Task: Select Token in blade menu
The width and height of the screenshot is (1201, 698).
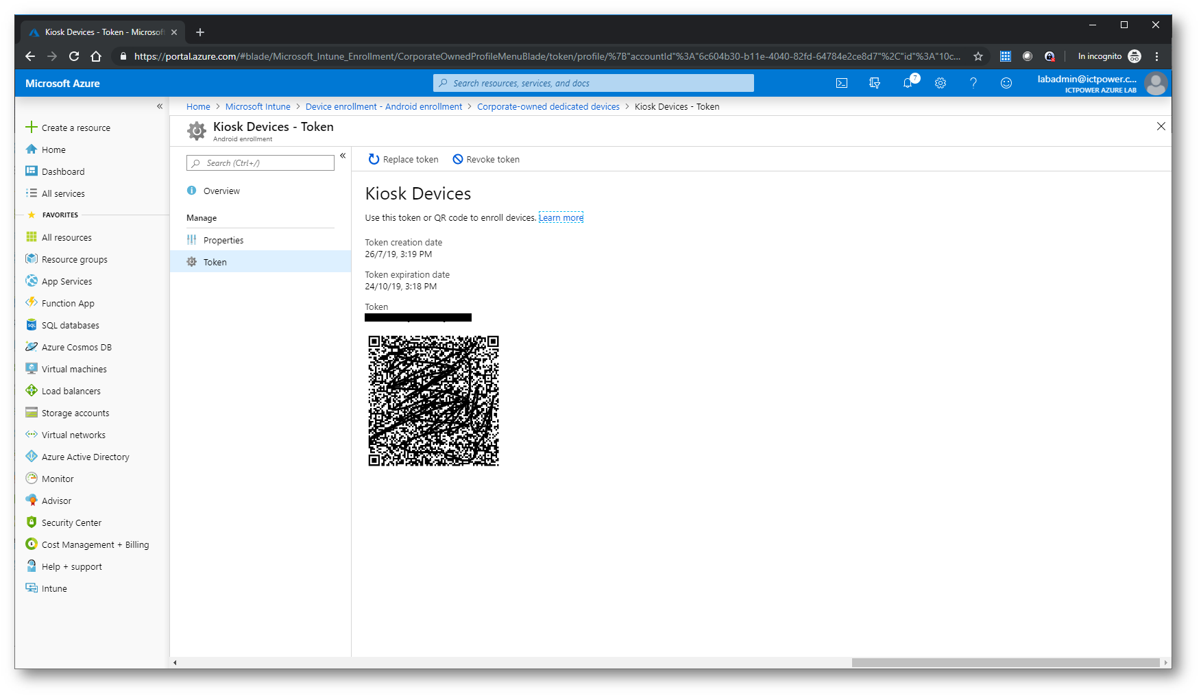Action: [260, 262]
